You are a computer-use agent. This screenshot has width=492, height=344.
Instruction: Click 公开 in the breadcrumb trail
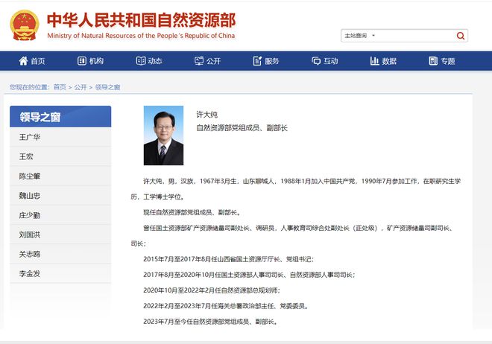(x=81, y=87)
